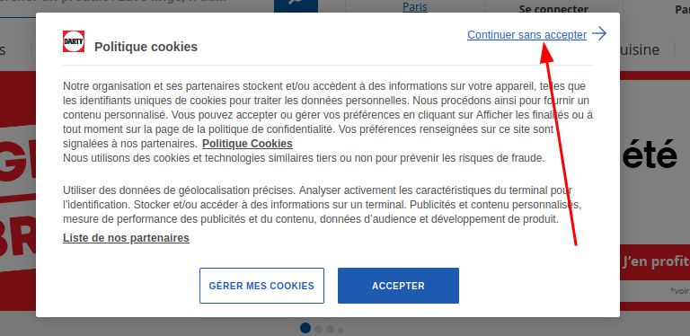
Task: Go to the second carousel slide dot
Action: point(318,329)
